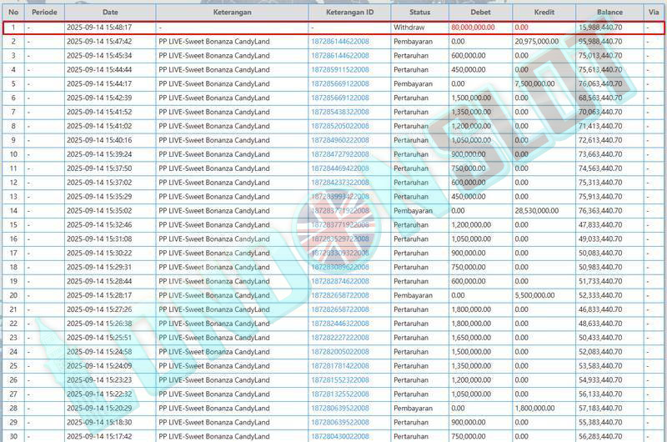Sort by the Date column header

[110, 13]
